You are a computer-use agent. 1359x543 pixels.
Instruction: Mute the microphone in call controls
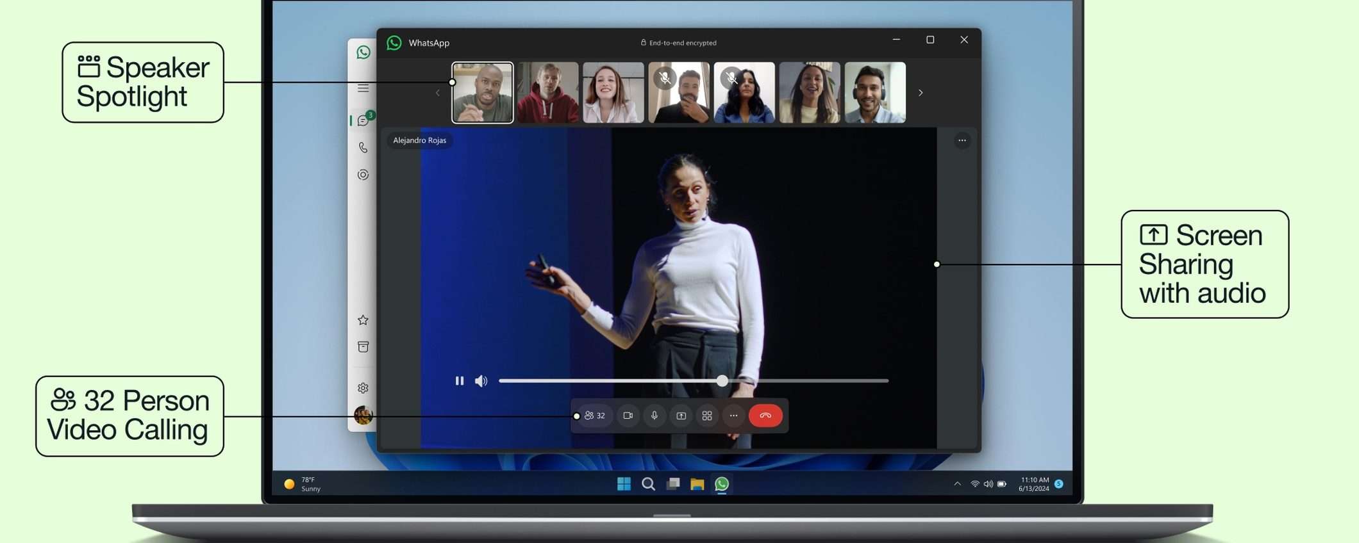tap(654, 416)
